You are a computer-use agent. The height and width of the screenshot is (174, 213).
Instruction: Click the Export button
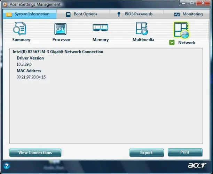(x=147, y=152)
